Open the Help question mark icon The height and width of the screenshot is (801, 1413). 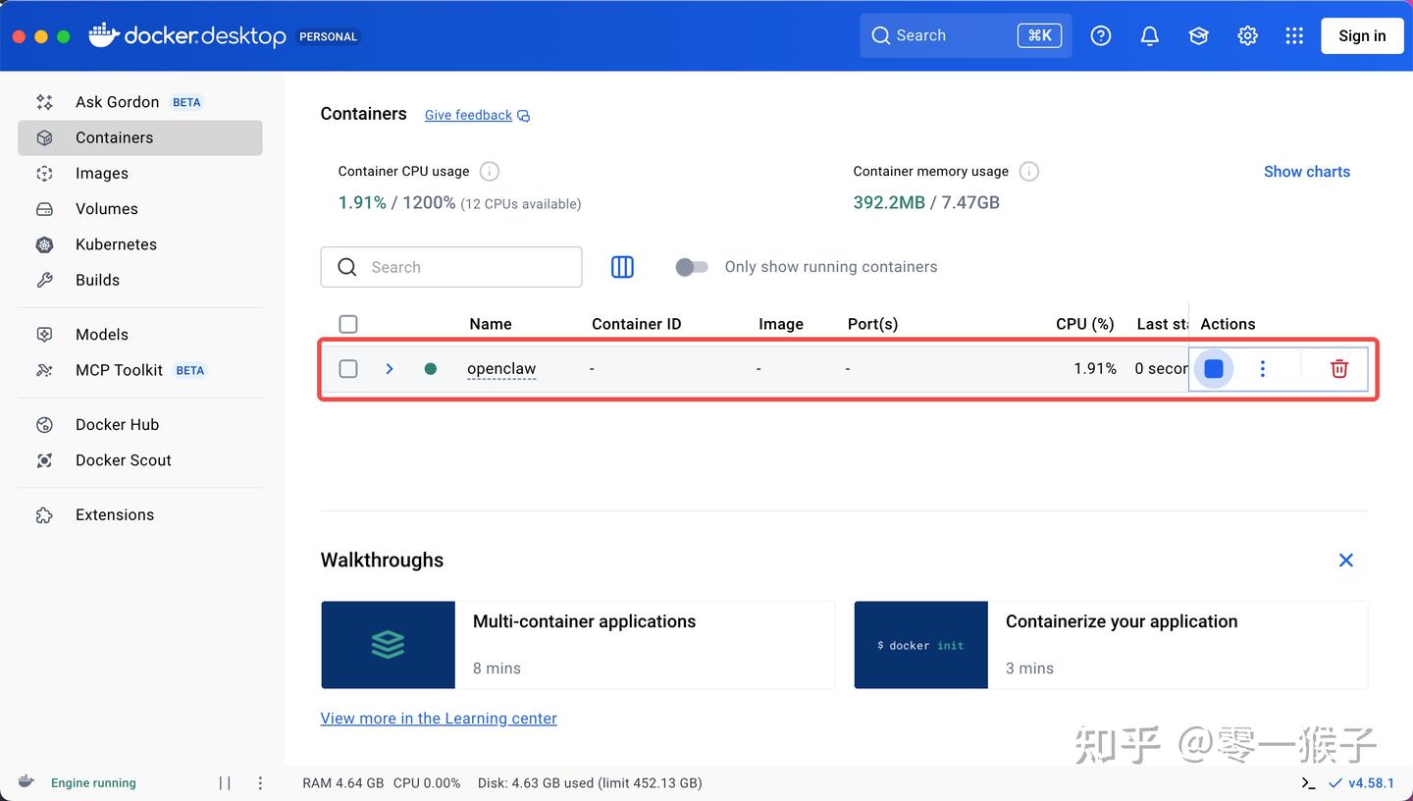(1100, 35)
